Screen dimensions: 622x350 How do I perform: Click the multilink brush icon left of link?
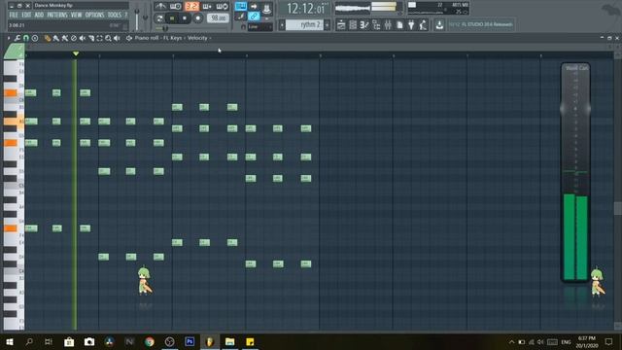(240, 17)
